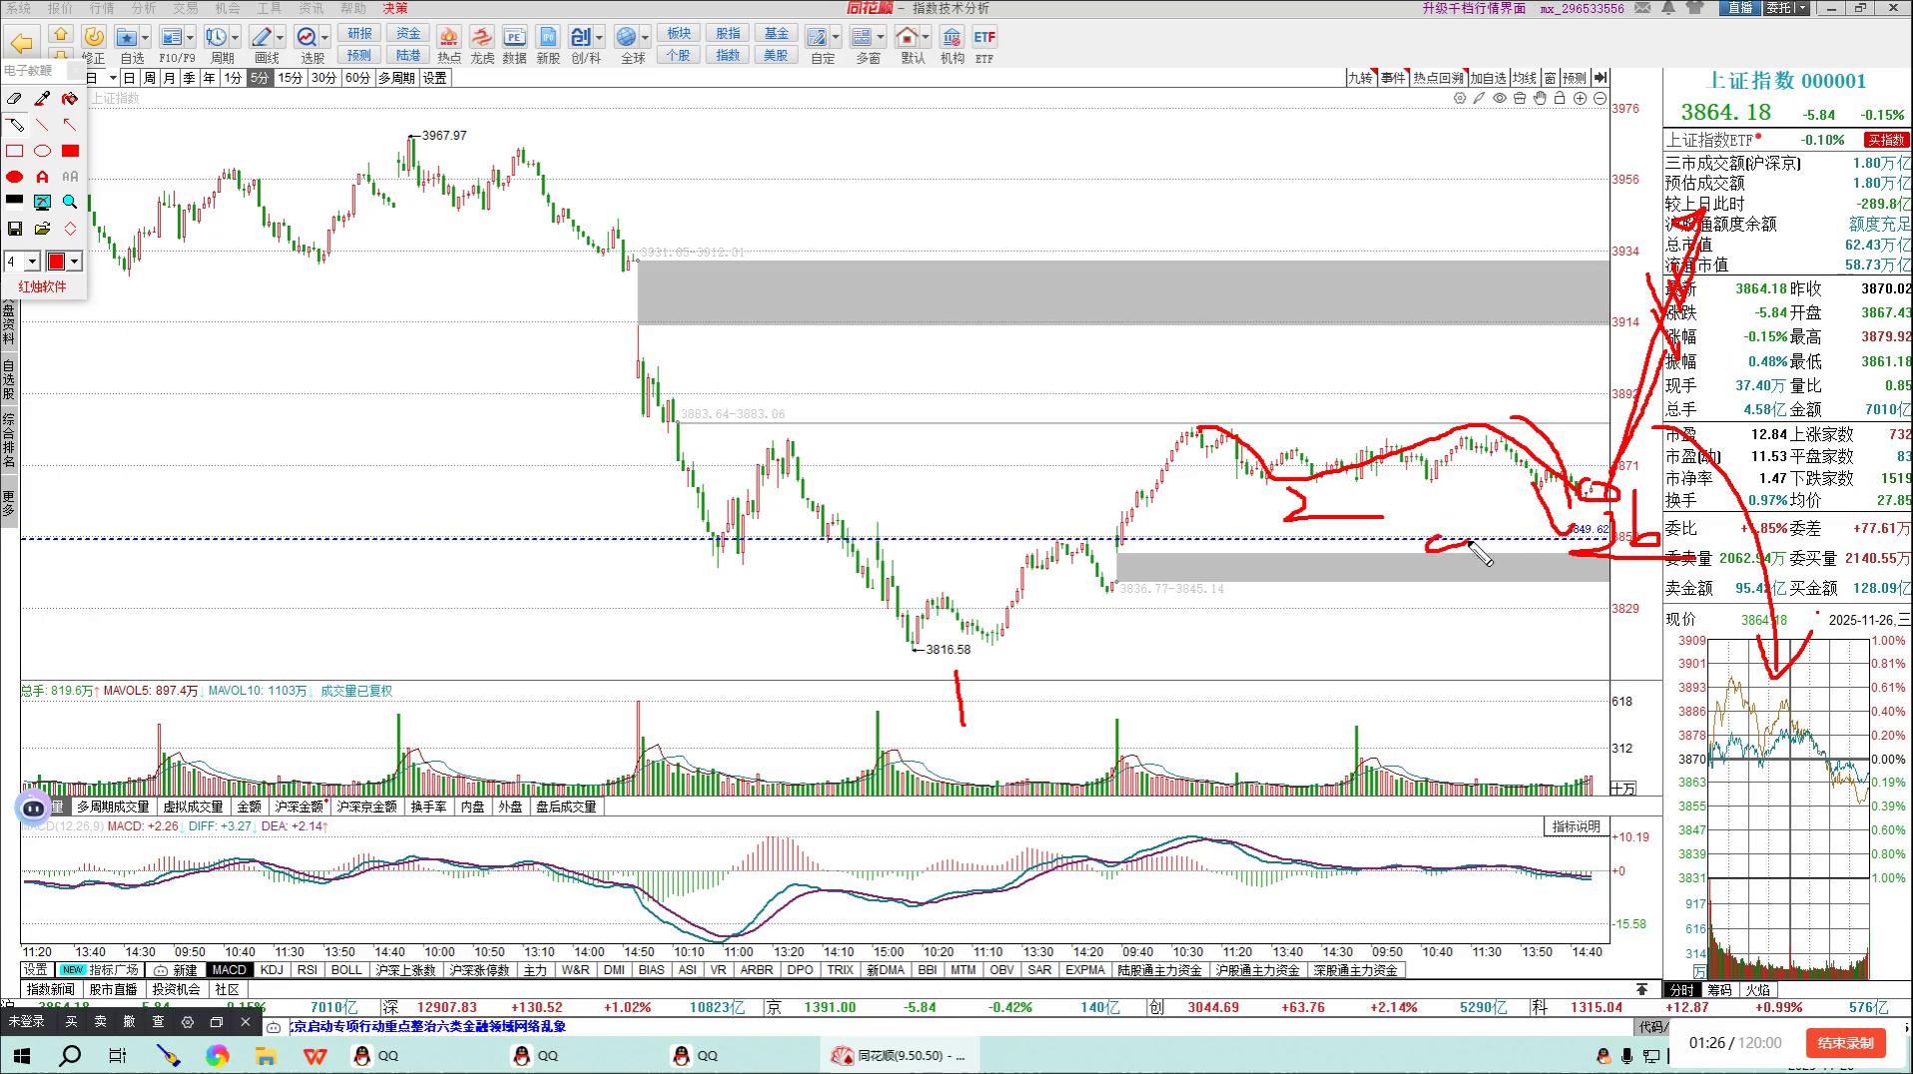Click the 买指数 button
This screenshot has height=1074, width=1913.
[x=1887, y=141]
